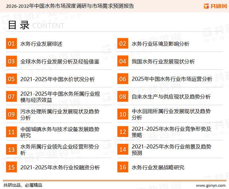Click the orange 11 number box
The image size is (229, 189).
point(11,132)
